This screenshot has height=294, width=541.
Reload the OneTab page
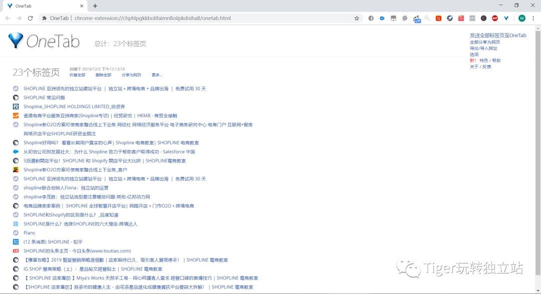(31, 19)
